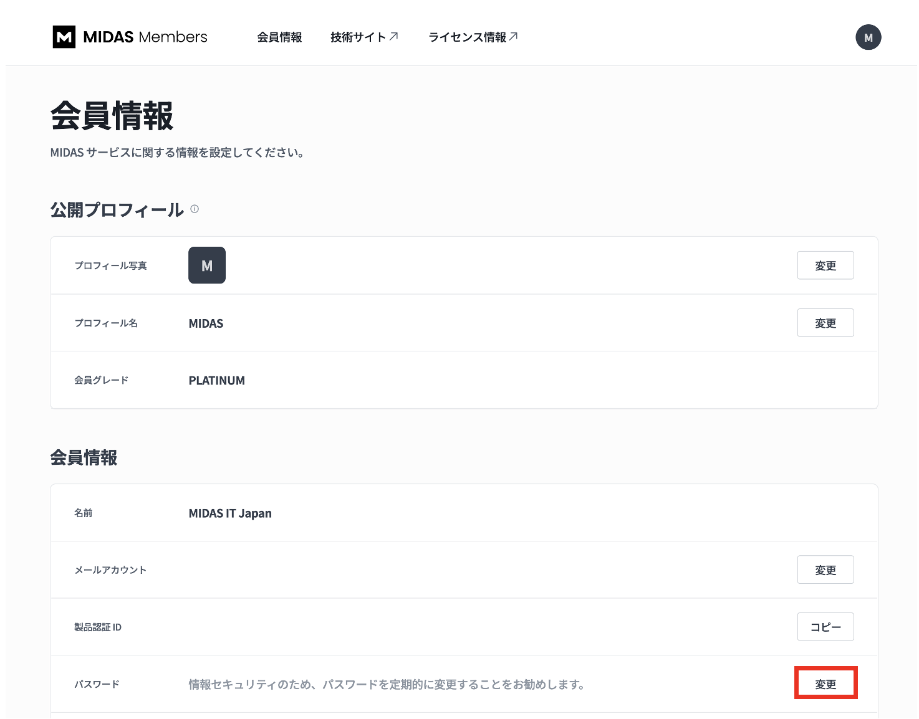
Task: Click the メールアカウント row label
Action: tap(110, 570)
